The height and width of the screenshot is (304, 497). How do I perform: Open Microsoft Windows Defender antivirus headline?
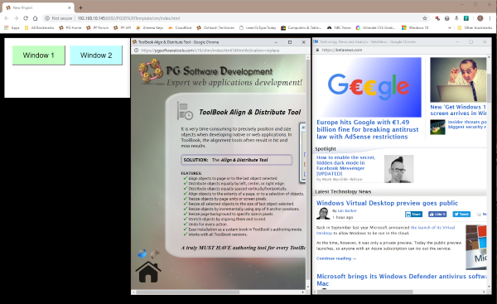[x=402, y=280]
